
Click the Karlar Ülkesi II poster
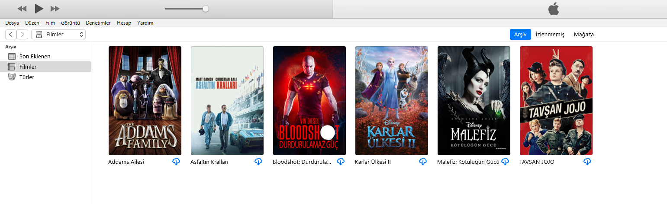(x=392, y=101)
